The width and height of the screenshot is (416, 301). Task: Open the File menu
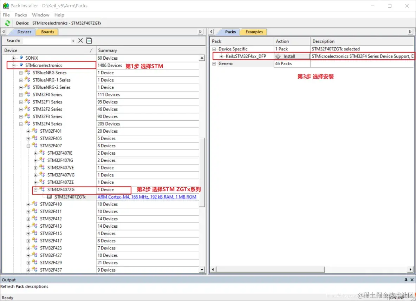tap(6, 15)
